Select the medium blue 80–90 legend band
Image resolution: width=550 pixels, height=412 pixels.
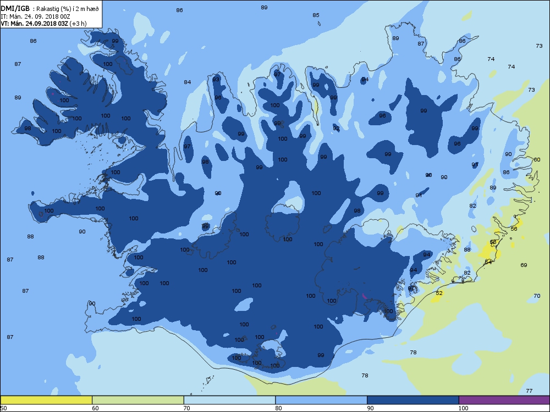[x=321, y=400]
